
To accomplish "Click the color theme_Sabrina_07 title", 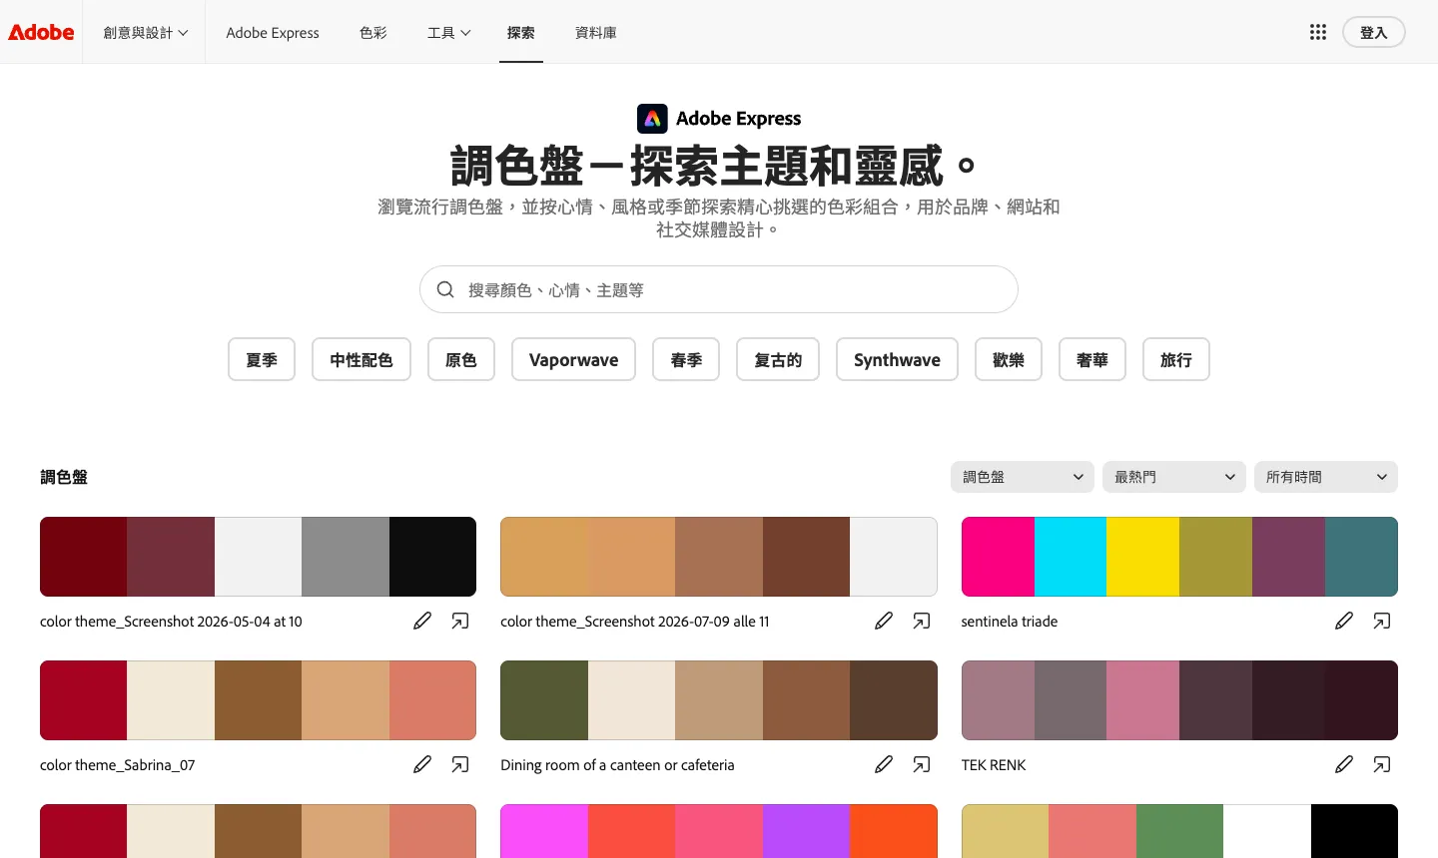I will (x=118, y=765).
